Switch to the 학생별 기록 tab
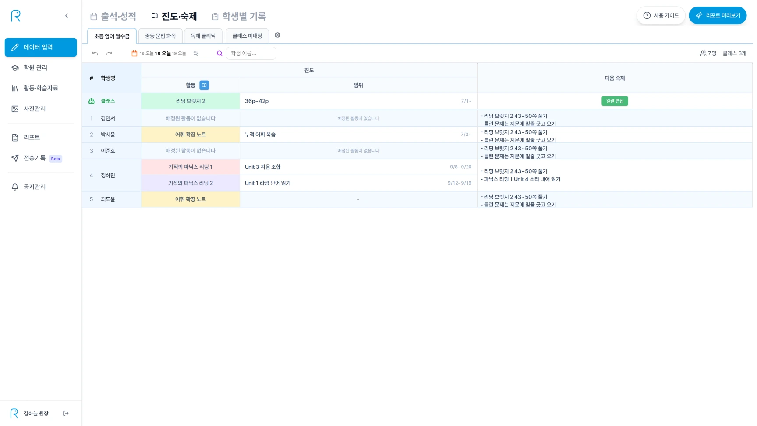 (239, 16)
